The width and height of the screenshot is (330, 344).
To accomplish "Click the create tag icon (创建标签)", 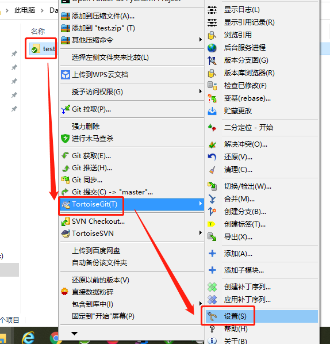I will pos(212,224).
